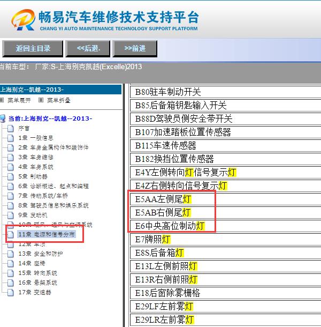Click the page icon next to 15章 转向系统
Screen dimensions: 321x327
pos(10,273)
